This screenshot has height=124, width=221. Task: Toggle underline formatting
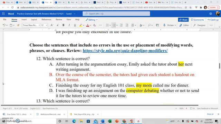tap(75, 25)
